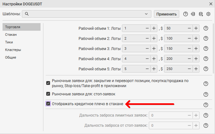Click help icon beside Рыночные заявки для стоп-заявок
Image resolution: width=215 pixels, height=134 pixels.
pos(206,94)
